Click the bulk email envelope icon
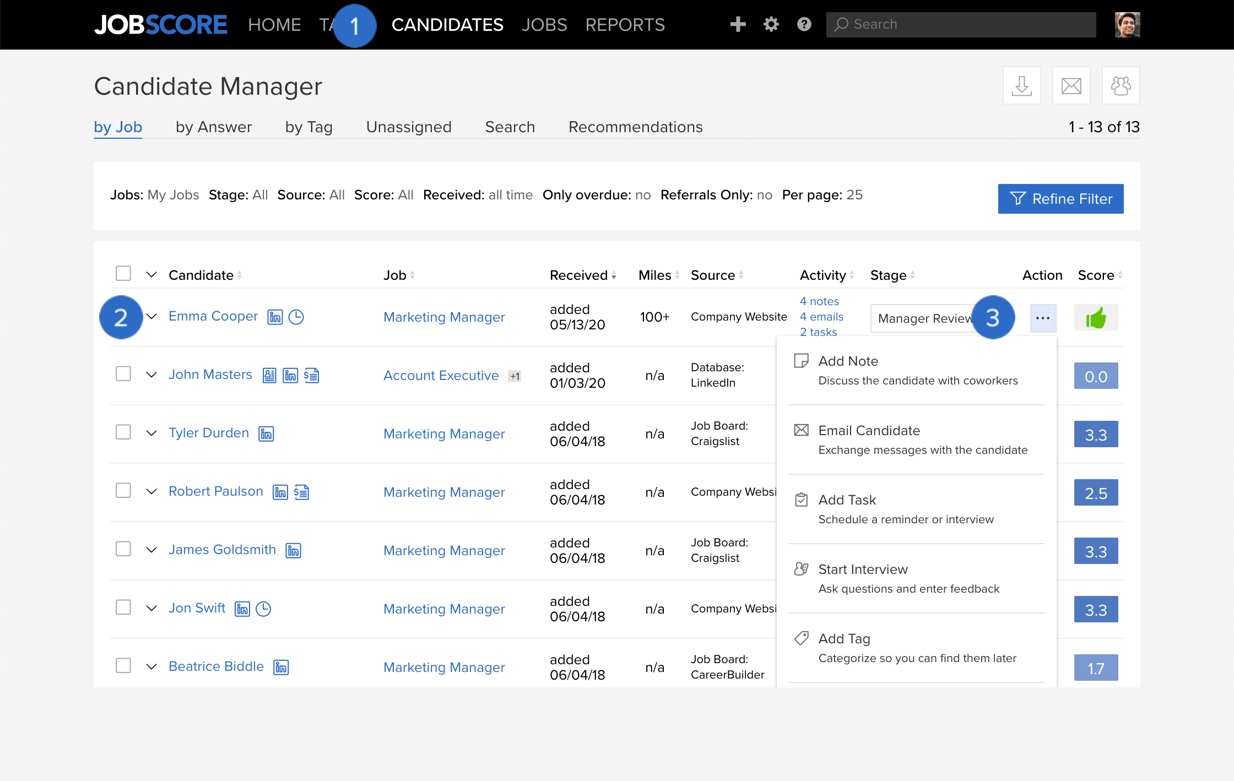The height and width of the screenshot is (781, 1234). [x=1071, y=85]
